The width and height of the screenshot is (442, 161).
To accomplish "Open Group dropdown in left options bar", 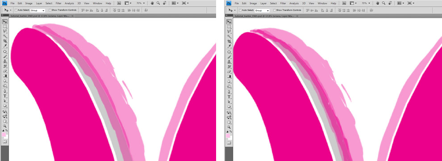I will tap(38, 10).
